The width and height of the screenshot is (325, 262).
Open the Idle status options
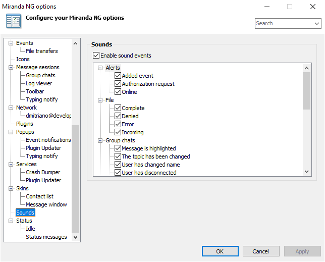30,229
